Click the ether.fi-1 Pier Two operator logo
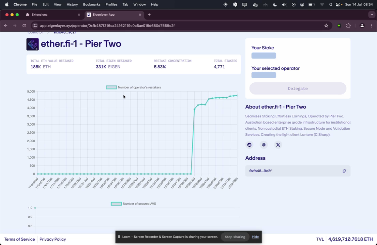Screen dimensions: 377x245 [x=33, y=44]
